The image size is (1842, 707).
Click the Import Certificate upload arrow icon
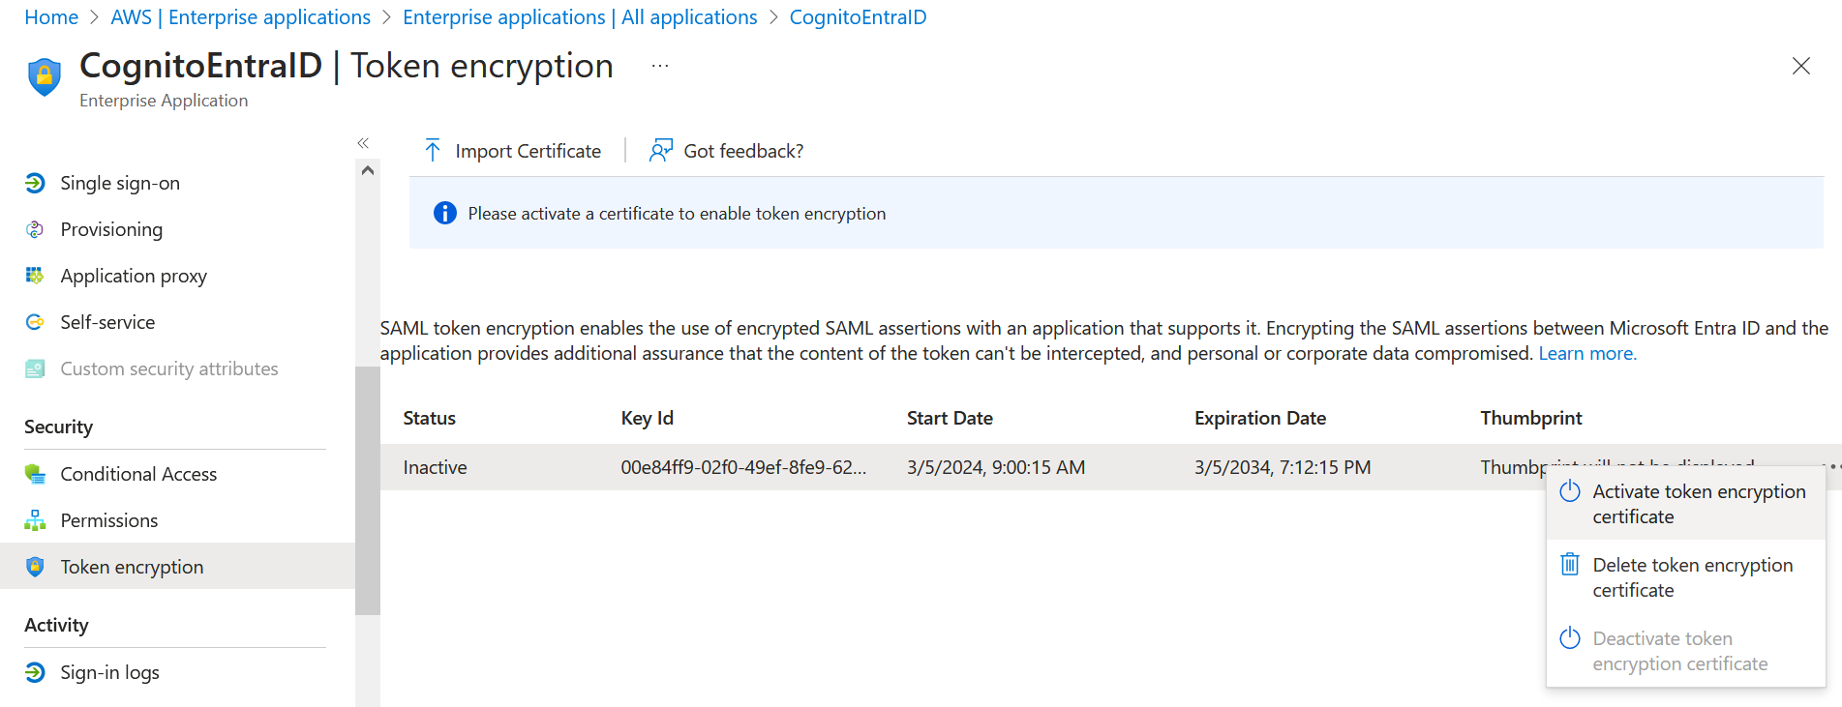point(433,151)
